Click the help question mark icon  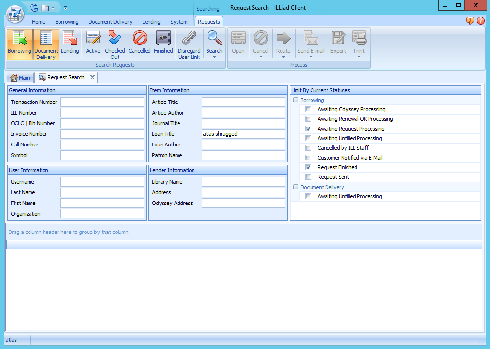480,21
